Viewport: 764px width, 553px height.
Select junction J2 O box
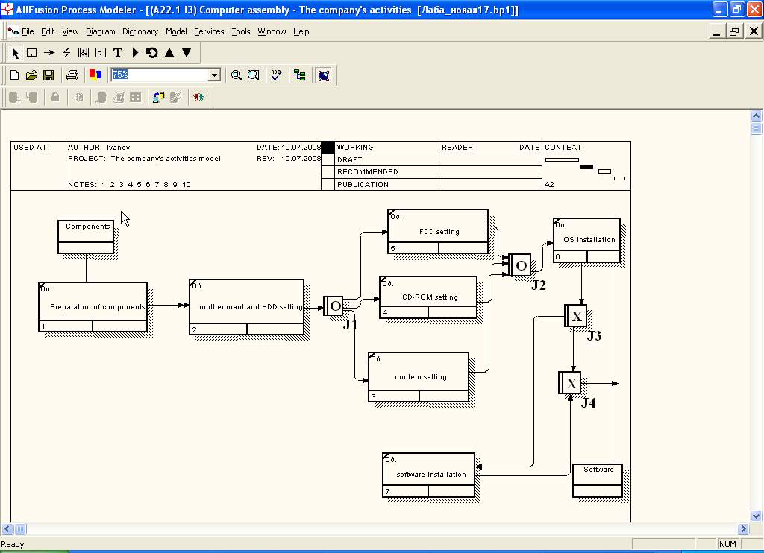coord(519,265)
